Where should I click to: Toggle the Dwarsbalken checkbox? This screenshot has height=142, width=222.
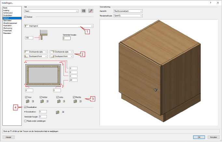[x=25, y=107]
